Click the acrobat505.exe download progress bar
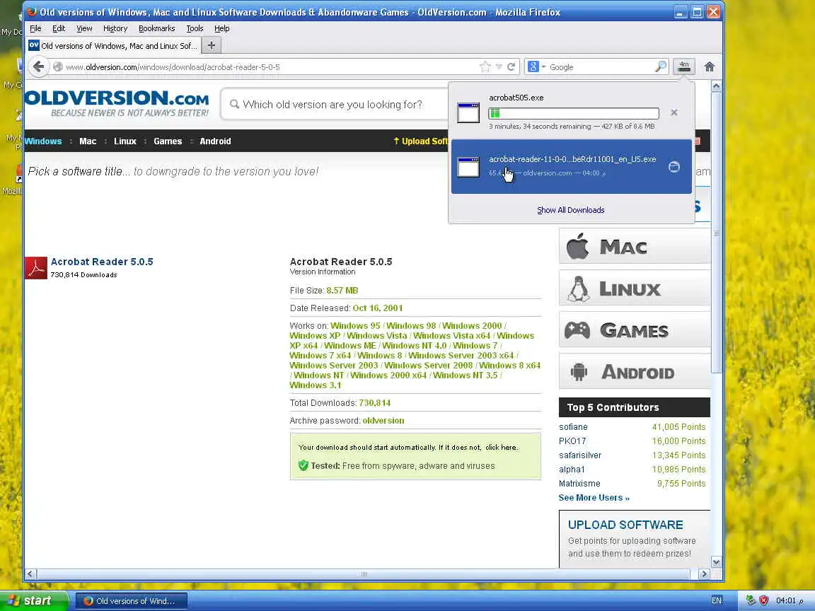Viewport: 815px width, 611px height. point(573,112)
